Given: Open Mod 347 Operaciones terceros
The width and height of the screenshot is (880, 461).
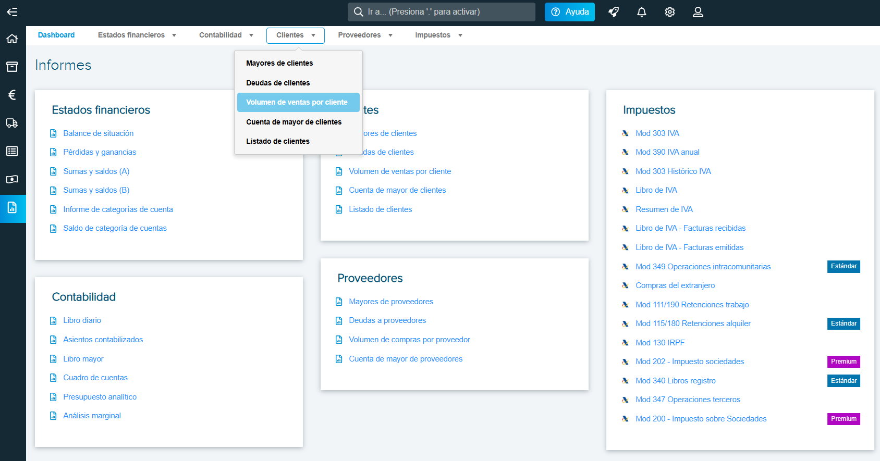Looking at the screenshot, I should coord(688,400).
